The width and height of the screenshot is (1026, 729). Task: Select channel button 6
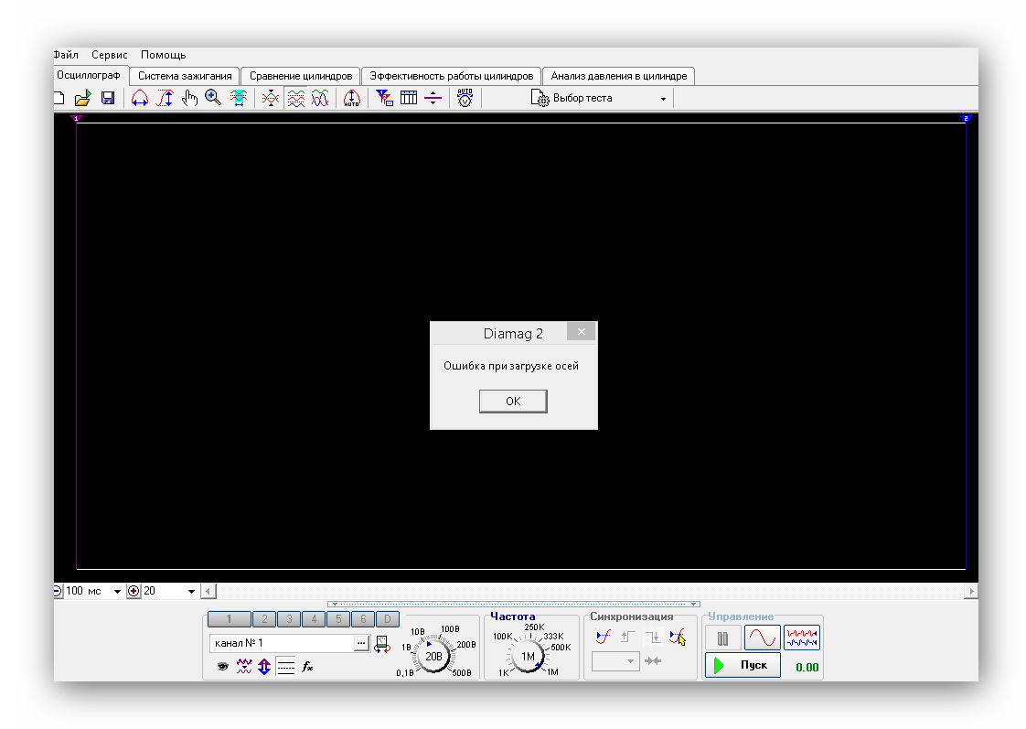[363, 619]
